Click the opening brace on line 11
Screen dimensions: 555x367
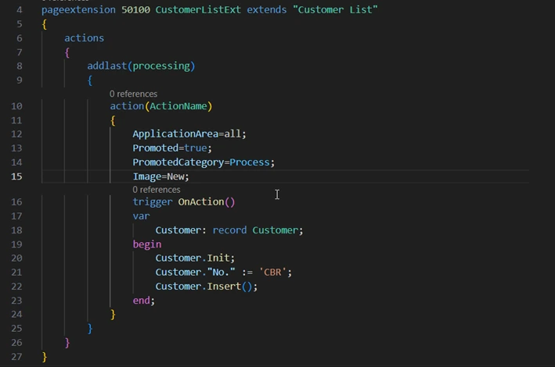click(113, 120)
